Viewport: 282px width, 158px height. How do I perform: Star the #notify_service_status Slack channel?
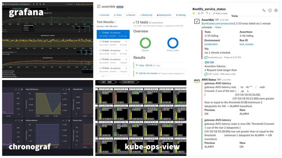(194, 13)
